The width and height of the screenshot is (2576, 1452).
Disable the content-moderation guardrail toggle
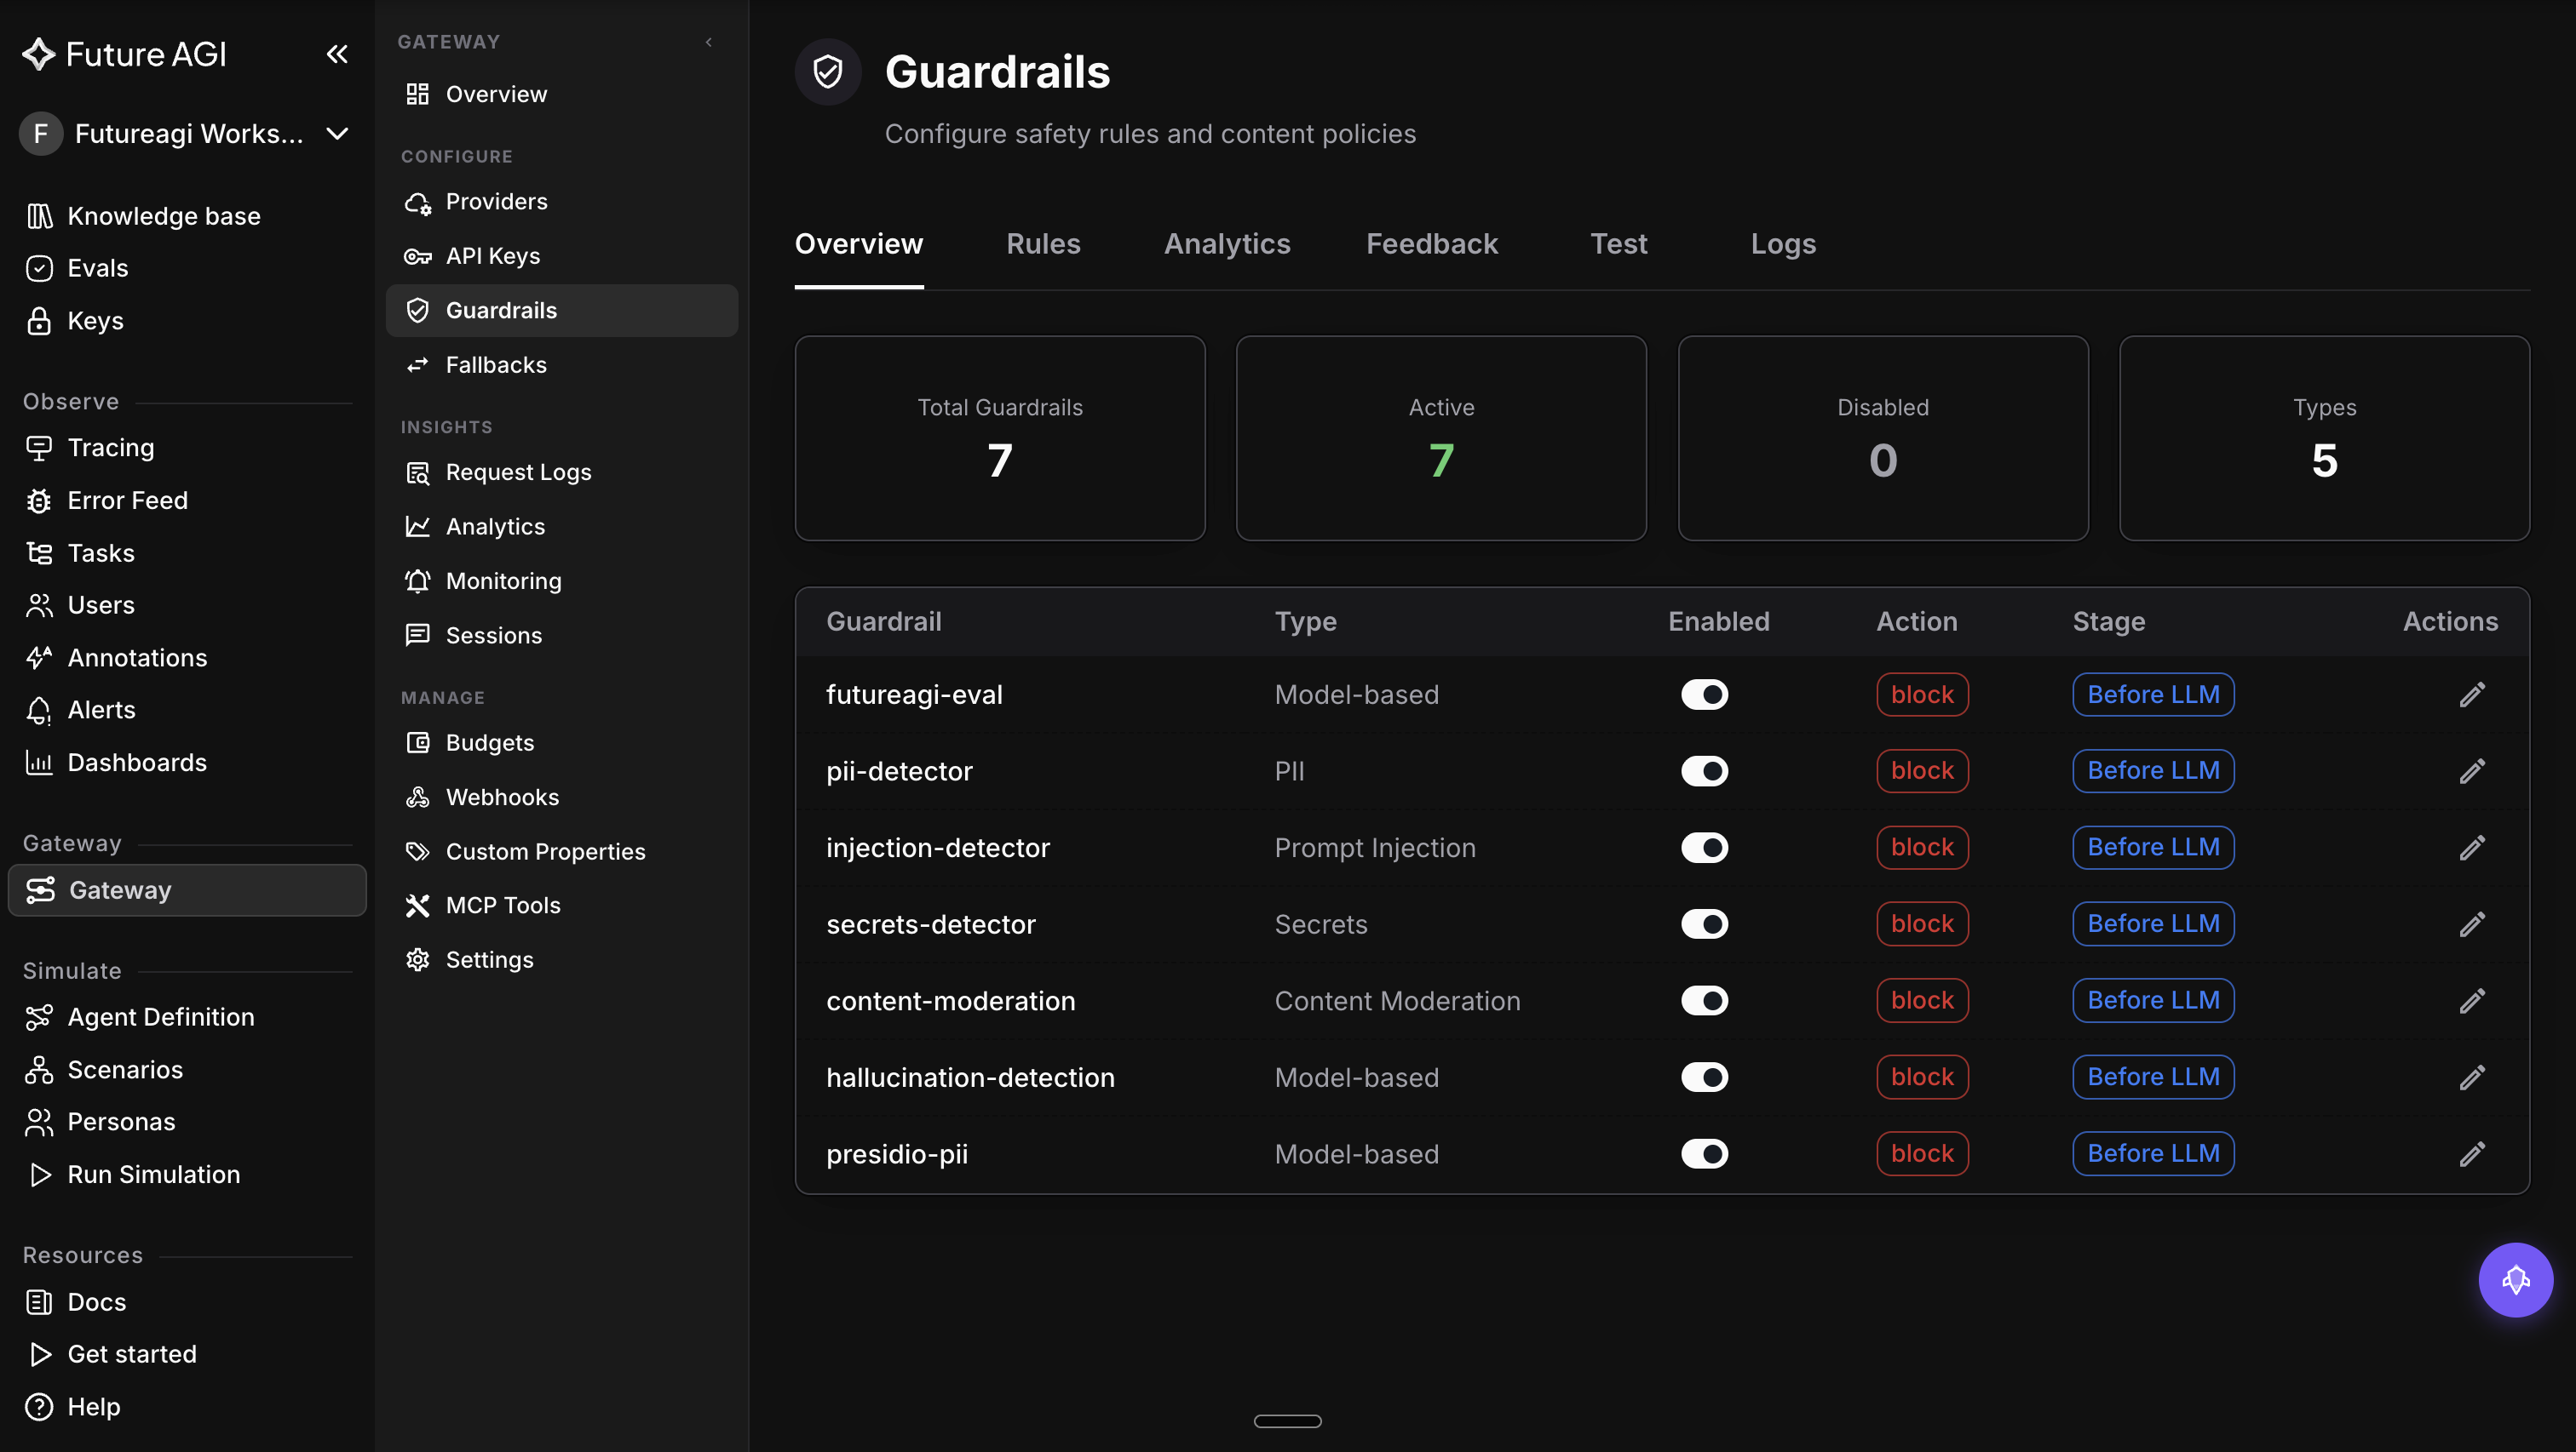(1704, 1000)
